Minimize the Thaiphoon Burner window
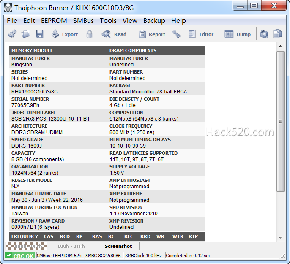Image resolution: width=290 pixels, height=264 pixels. click(241, 6)
